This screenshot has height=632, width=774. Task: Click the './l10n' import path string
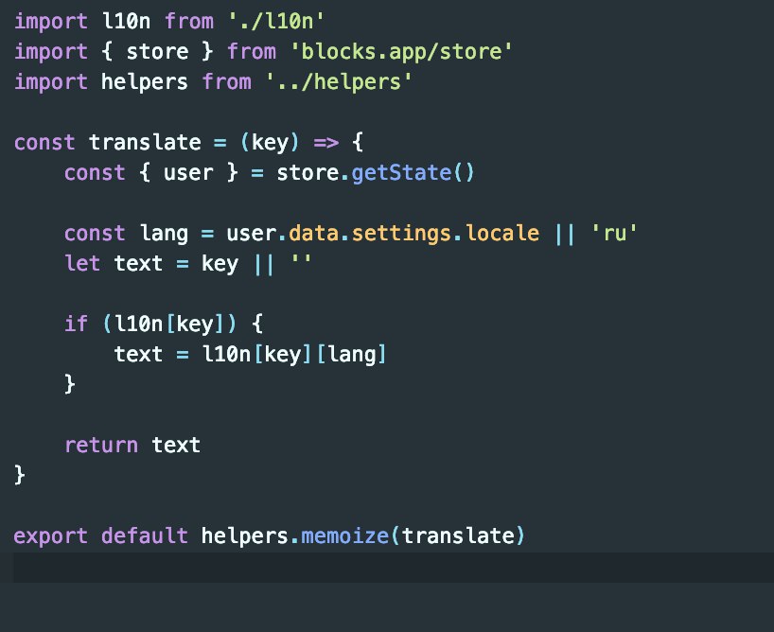pos(276,21)
